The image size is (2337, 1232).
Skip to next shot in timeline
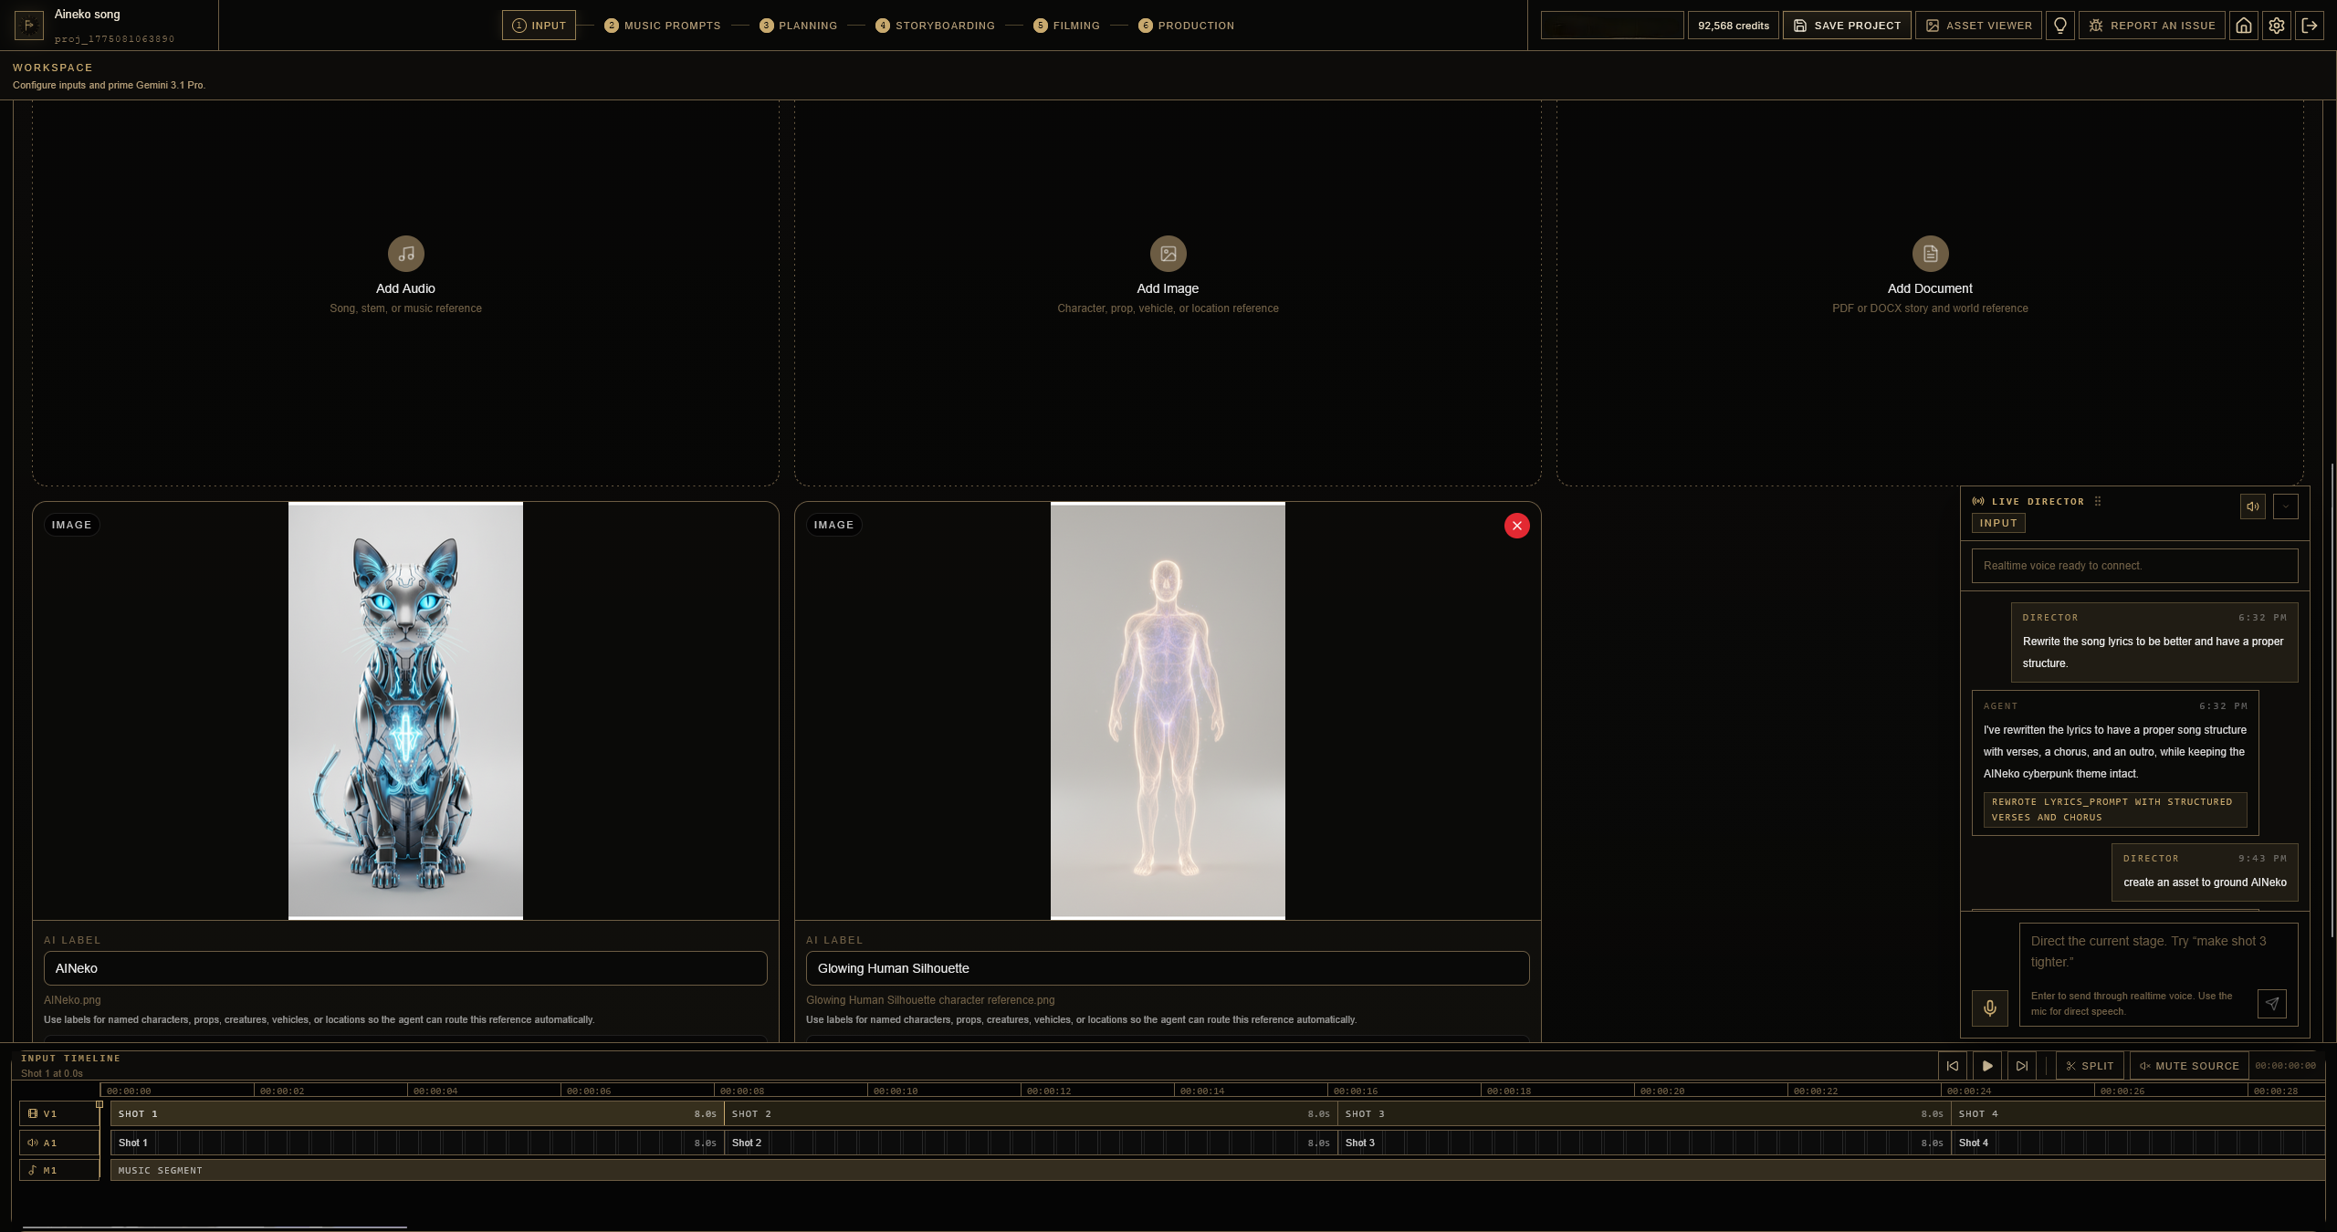tap(2021, 1066)
